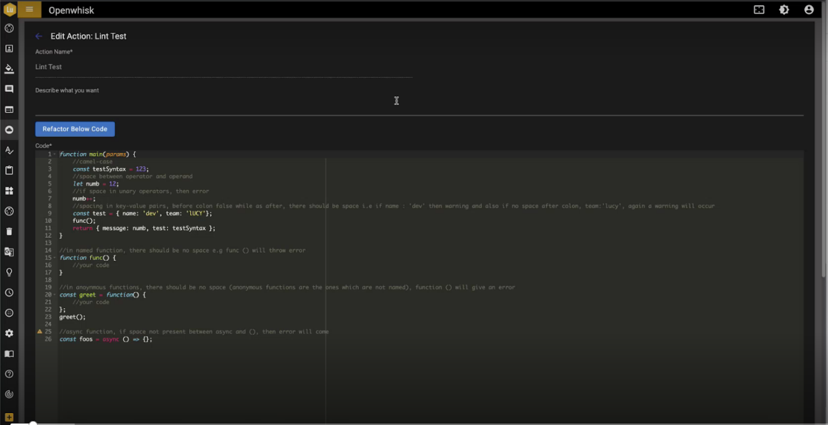Open the book documentation sidebar icon
The height and width of the screenshot is (425, 828).
(9, 354)
